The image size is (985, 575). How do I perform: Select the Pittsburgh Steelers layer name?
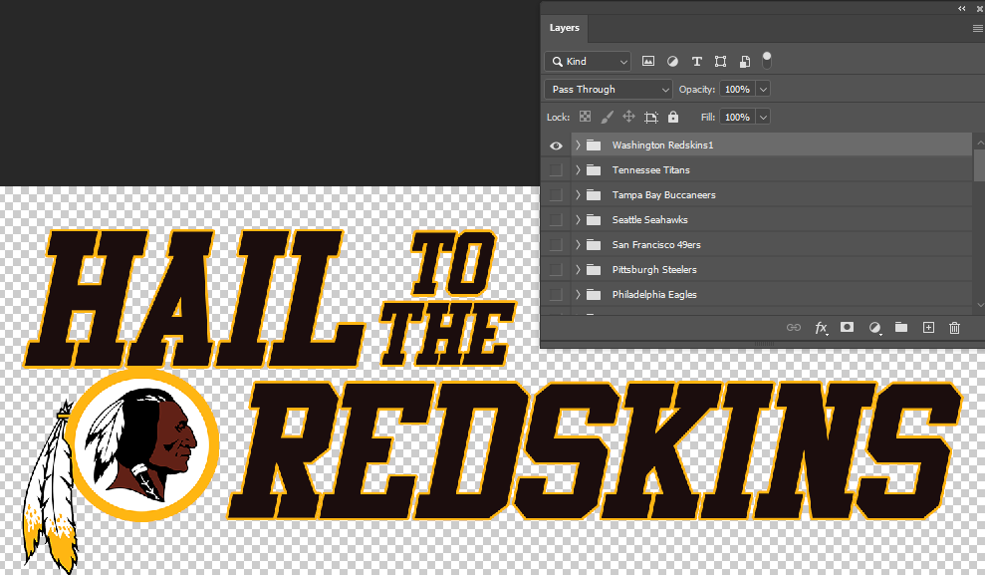click(654, 270)
